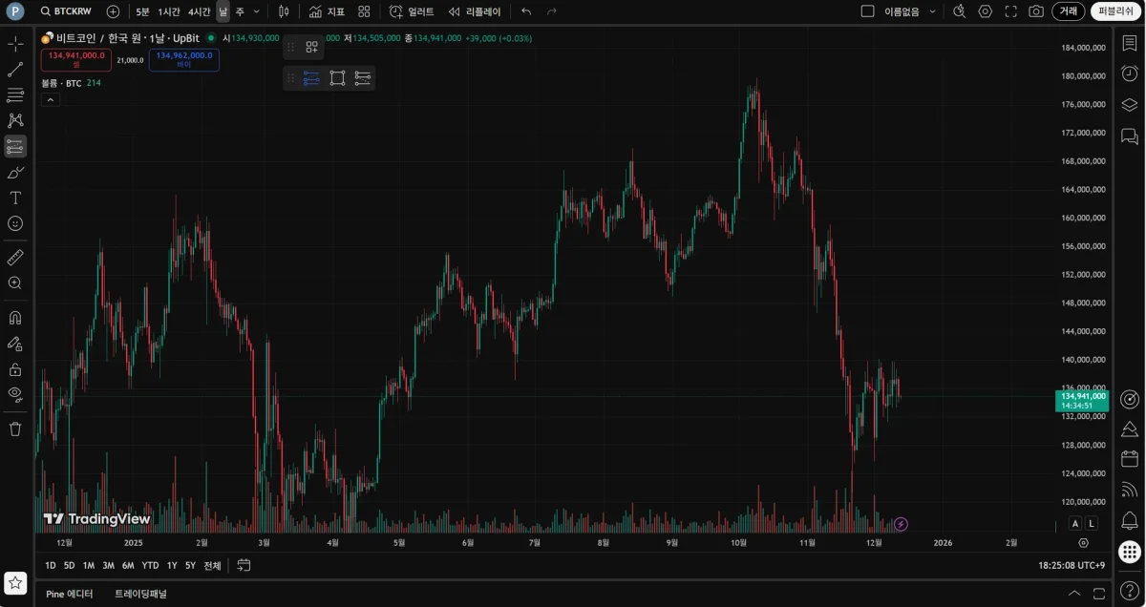Open the user profile avatar menu

(15, 11)
